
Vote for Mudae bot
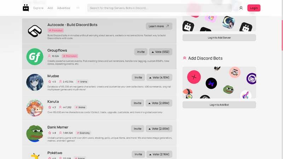coord(159,77)
